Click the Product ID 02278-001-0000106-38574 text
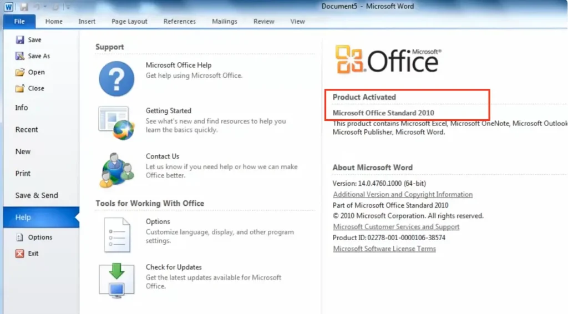Viewport: 568px width, 314px height. [389, 238]
